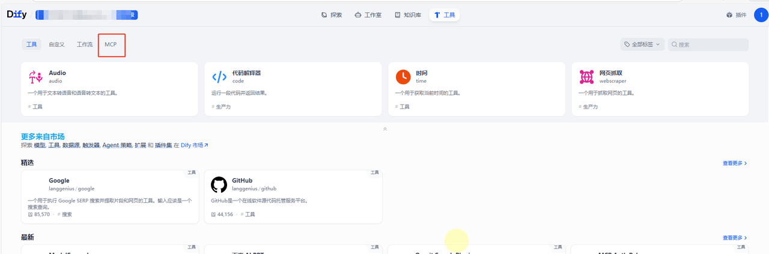
Task: Click the 代码解释器 code icon
Action: click(219, 77)
